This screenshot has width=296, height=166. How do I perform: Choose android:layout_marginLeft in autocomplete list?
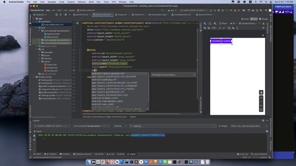pyautogui.click(x=120, y=74)
